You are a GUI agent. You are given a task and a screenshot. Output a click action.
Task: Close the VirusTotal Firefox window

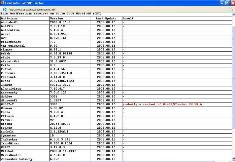coord(233,3)
